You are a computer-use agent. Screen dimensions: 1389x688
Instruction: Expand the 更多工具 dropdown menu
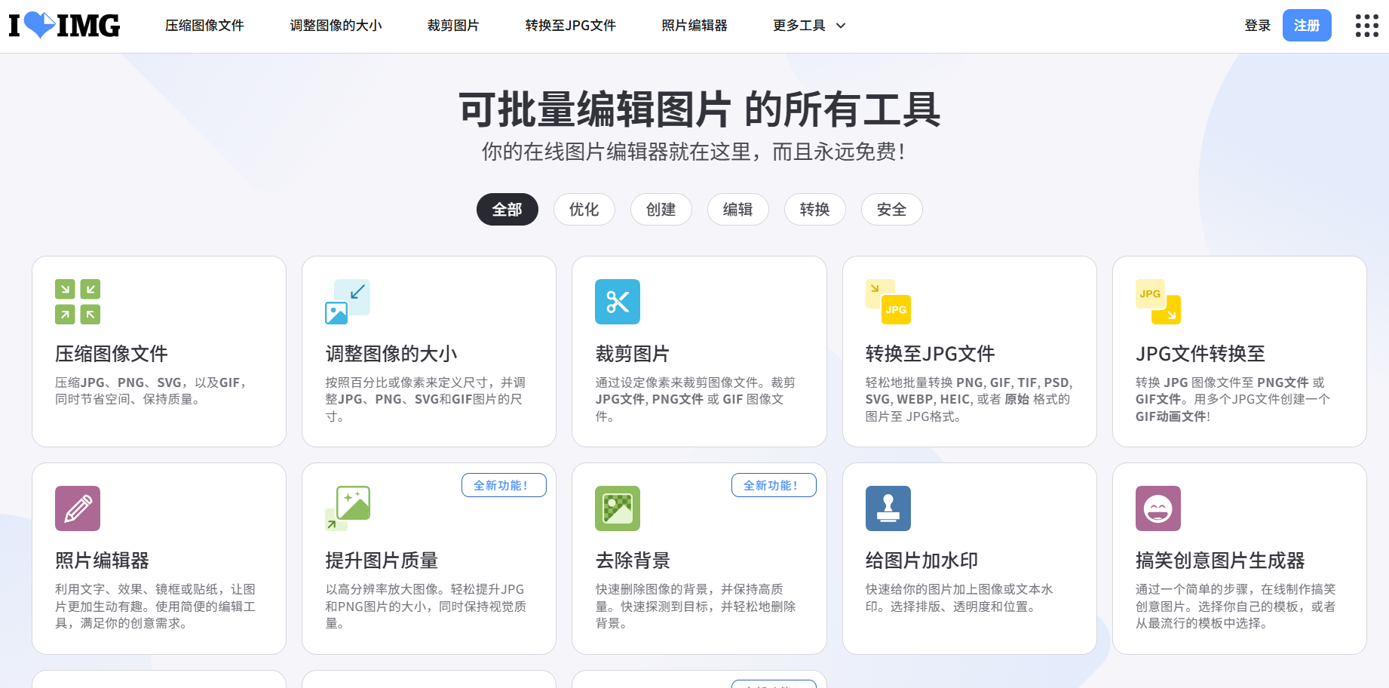coord(809,26)
